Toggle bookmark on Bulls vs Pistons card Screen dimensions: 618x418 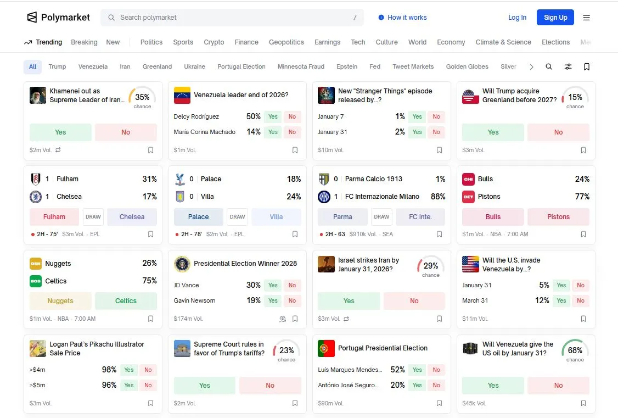(583, 234)
